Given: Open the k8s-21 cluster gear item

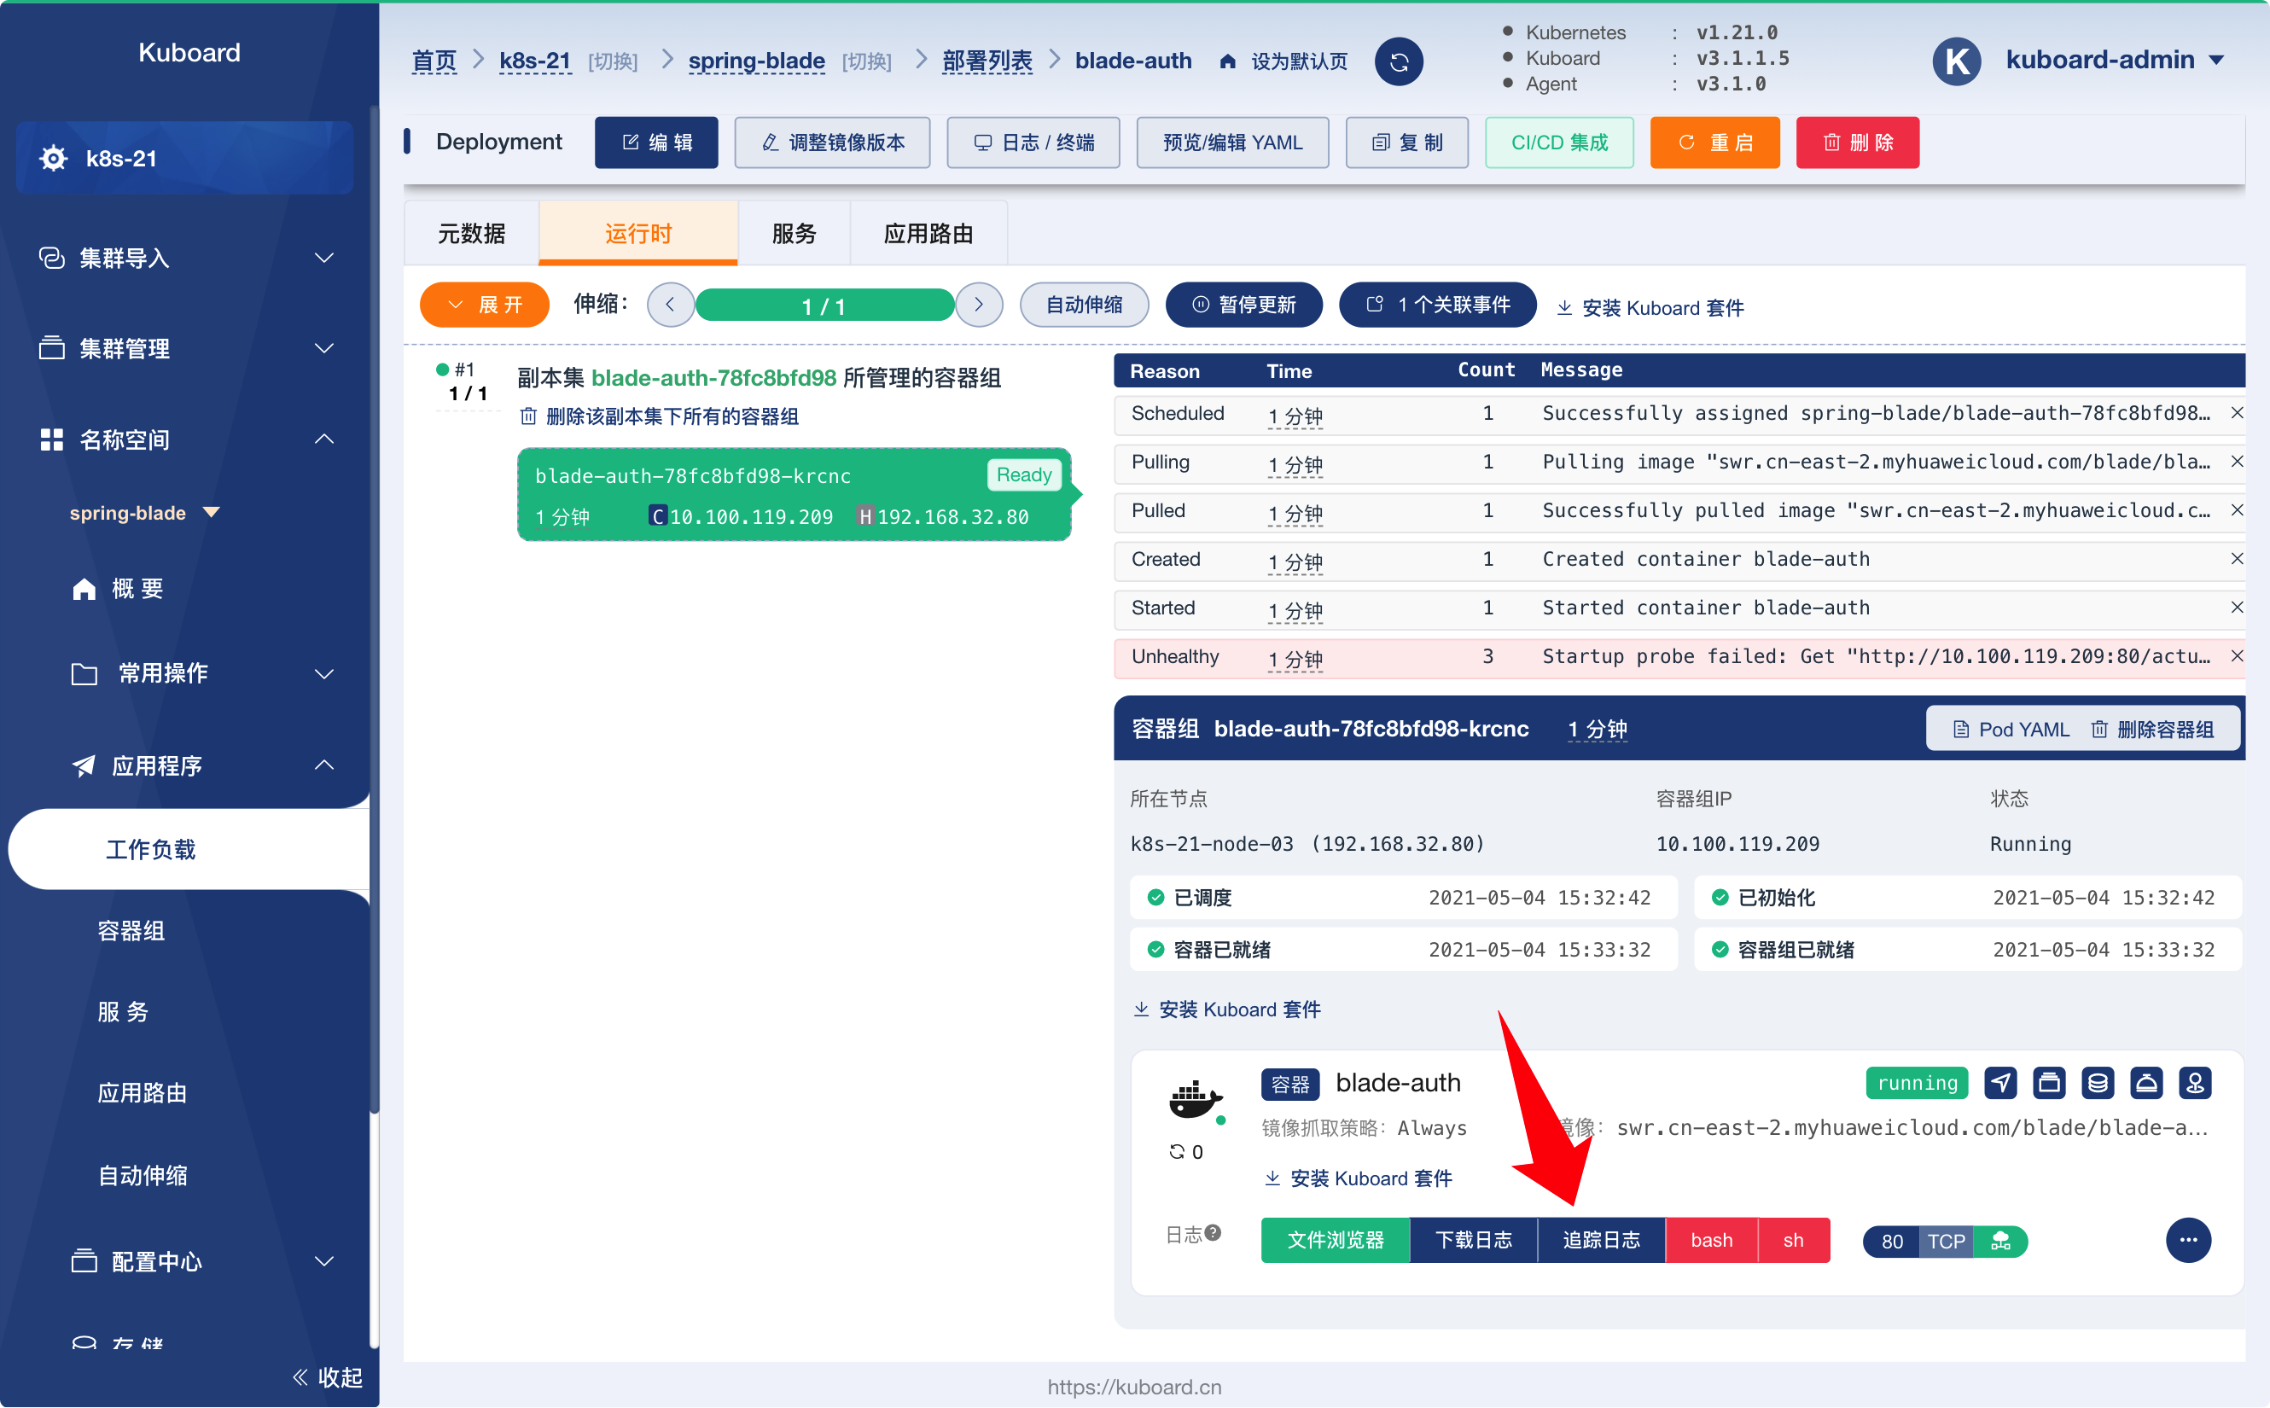Looking at the screenshot, I should click(184, 159).
